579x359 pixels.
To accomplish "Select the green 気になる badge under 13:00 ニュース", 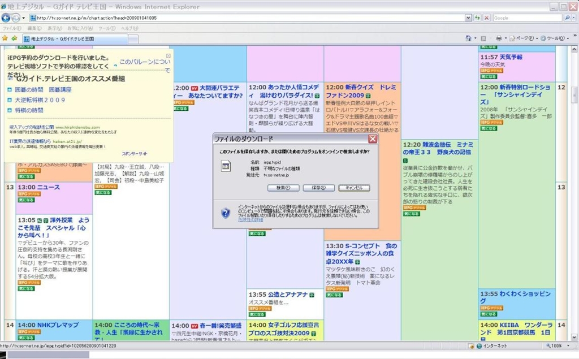I will (26, 200).
